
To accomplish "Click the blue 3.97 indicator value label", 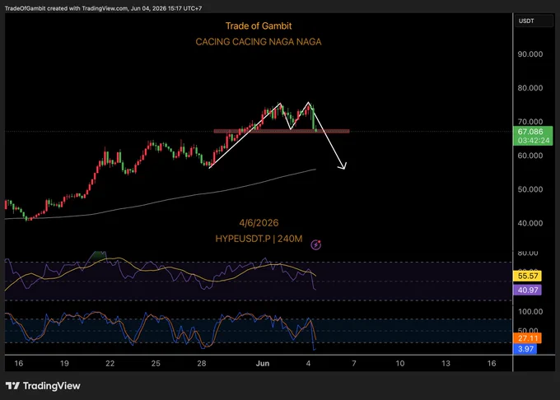I will pyautogui.click(x=525, y=349).
